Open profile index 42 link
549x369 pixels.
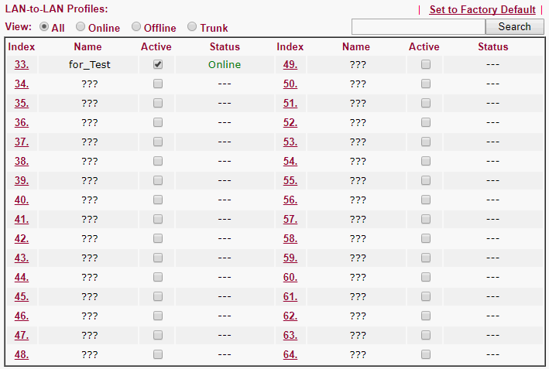(x=22, y=238)
